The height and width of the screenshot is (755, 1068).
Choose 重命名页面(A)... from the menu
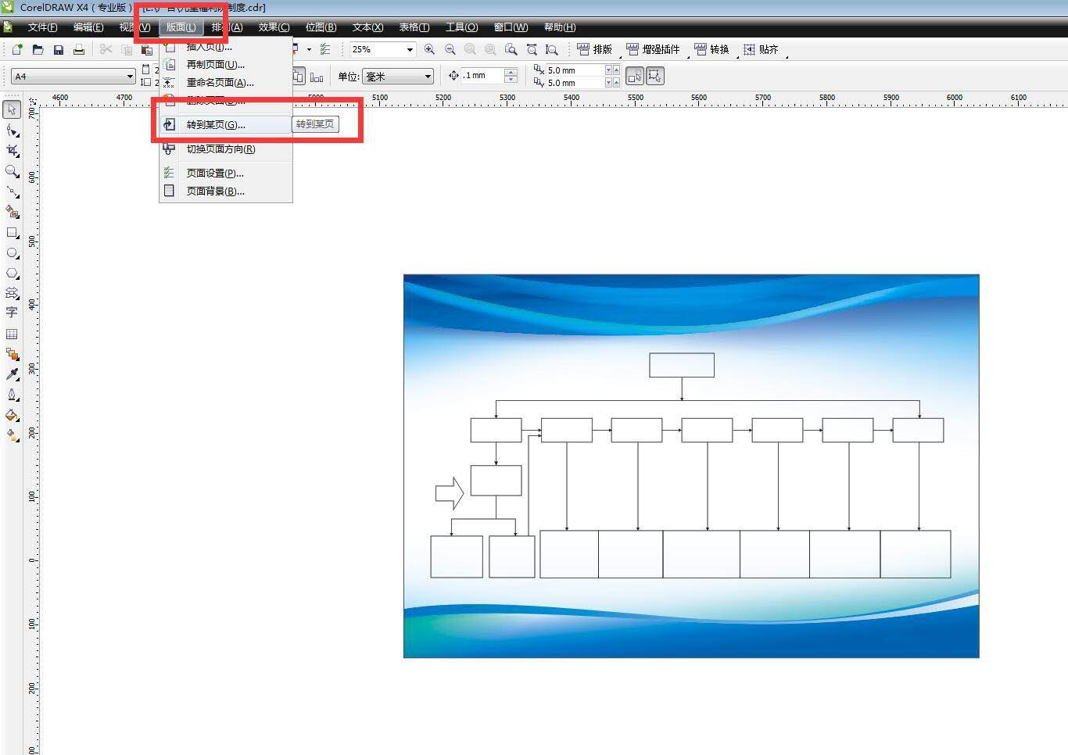pyautogui.click(x=226, y=83)
